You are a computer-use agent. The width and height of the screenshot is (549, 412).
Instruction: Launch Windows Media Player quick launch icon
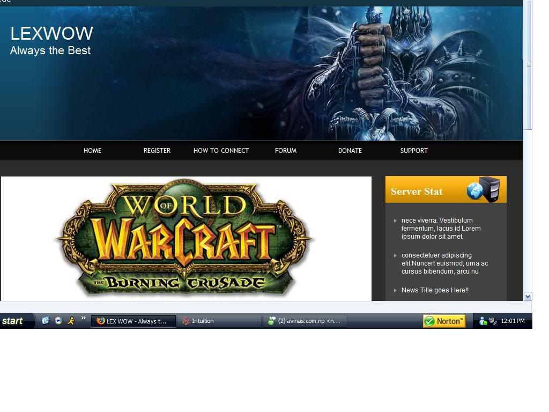point(58,321)
